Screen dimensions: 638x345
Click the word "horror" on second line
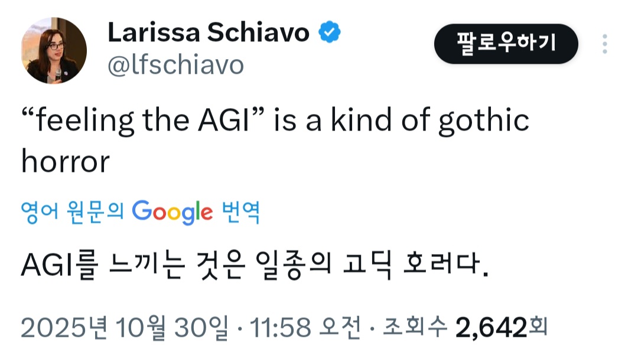pos(66,160)
